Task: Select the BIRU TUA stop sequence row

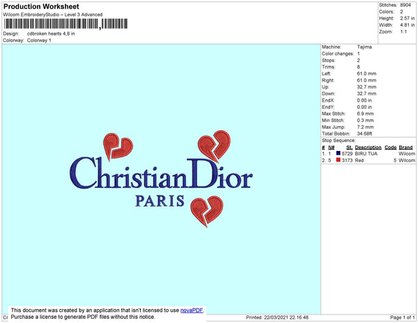Action: [x=369, y=154]
